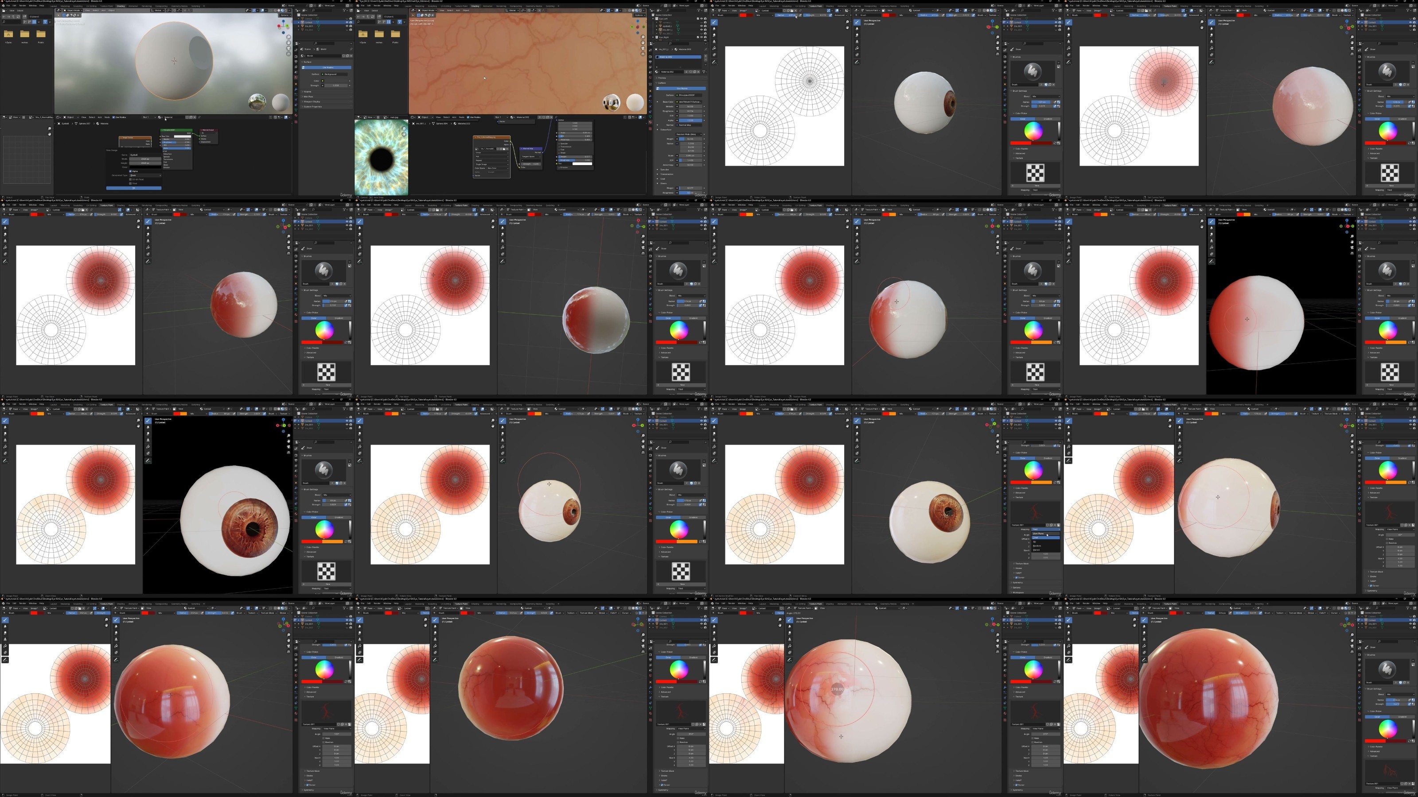
Task: Click Name field reading Eyeball in New Image dialog
Action: 145,155
